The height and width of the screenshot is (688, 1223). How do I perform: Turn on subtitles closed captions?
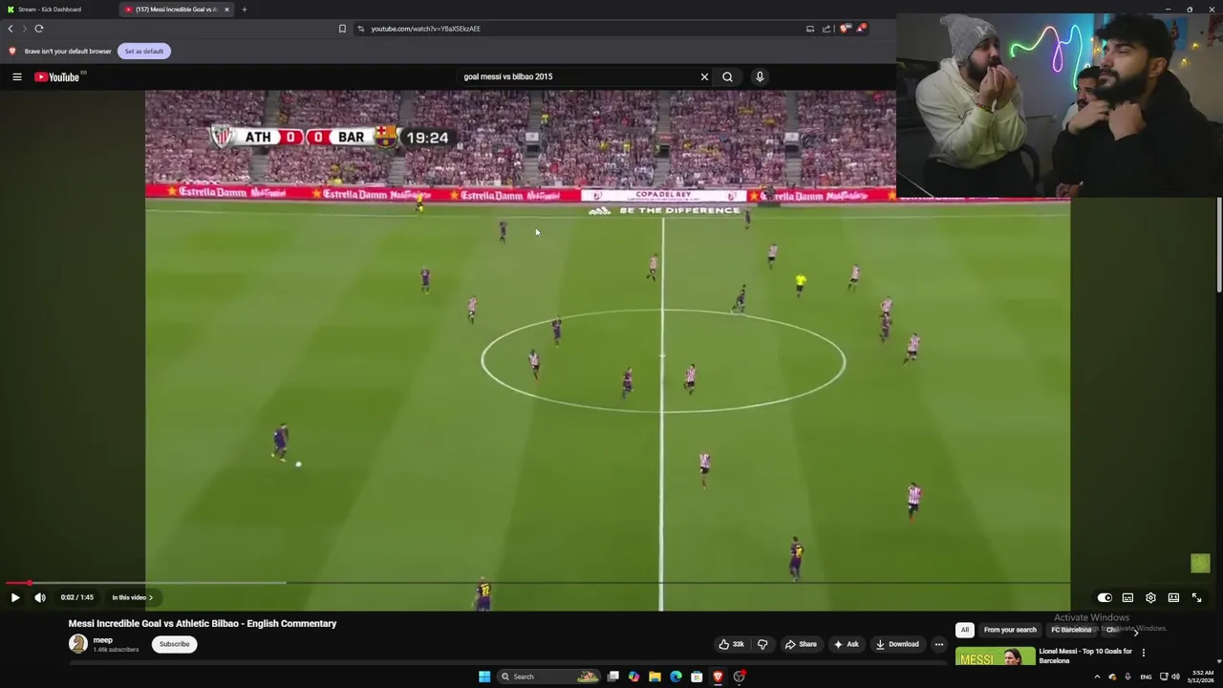tap(1127, 597)
